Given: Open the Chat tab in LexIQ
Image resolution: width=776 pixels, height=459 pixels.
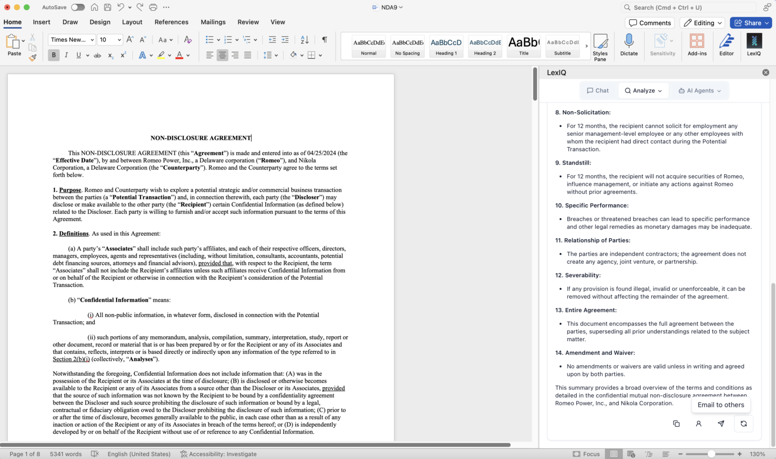Looking at the screenshot, I should point(598,90).
